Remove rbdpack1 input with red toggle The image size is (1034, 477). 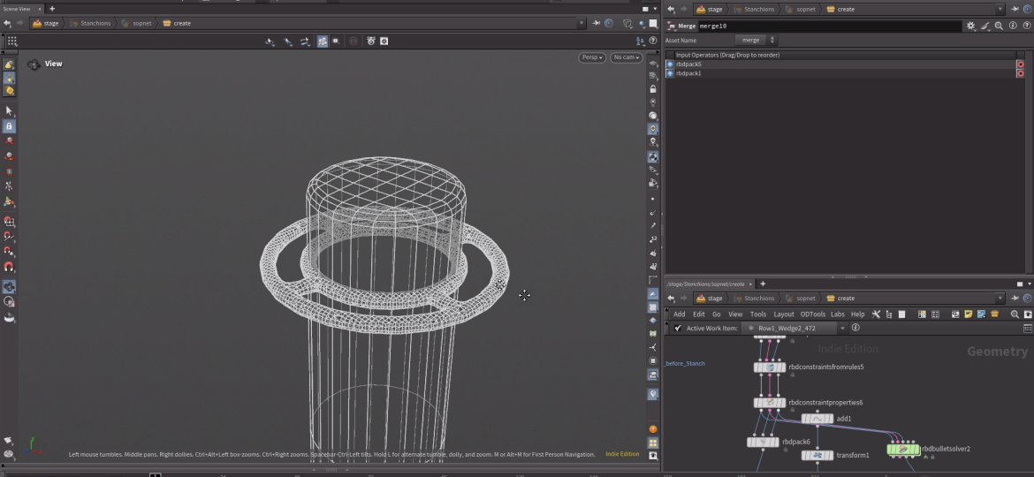tap(1020, 73)
